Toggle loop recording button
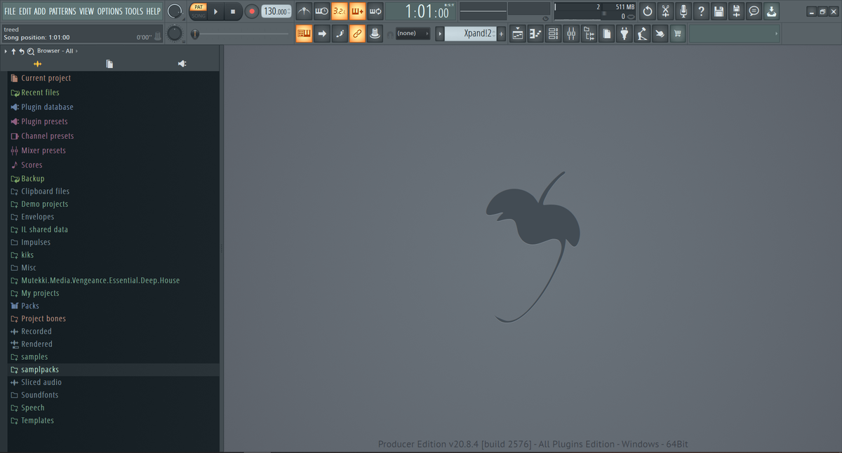Image resolution: width=842 pixels, height=453 pixels. pos(375,11)
